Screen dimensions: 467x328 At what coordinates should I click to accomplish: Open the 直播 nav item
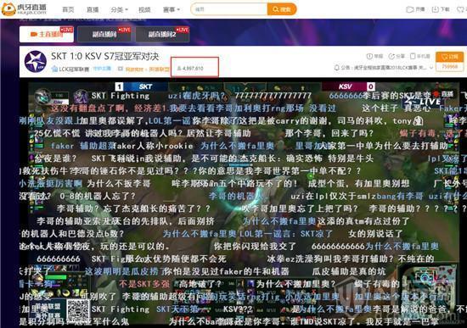click(93, 9)
